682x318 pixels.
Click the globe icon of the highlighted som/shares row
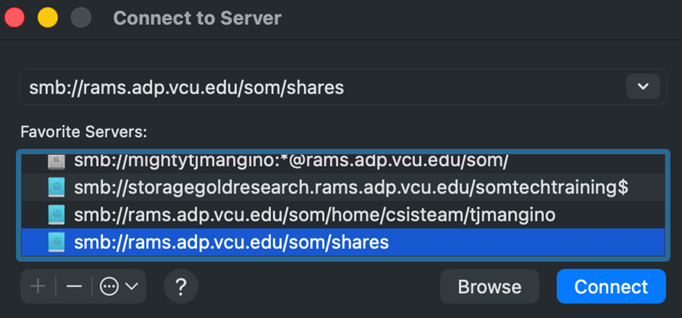[x=56, y=242]
